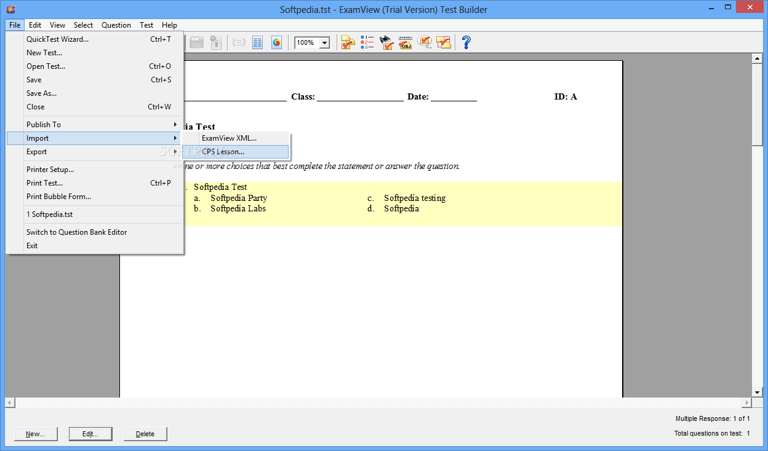Click vertical scrollbar down arrow

758,392
